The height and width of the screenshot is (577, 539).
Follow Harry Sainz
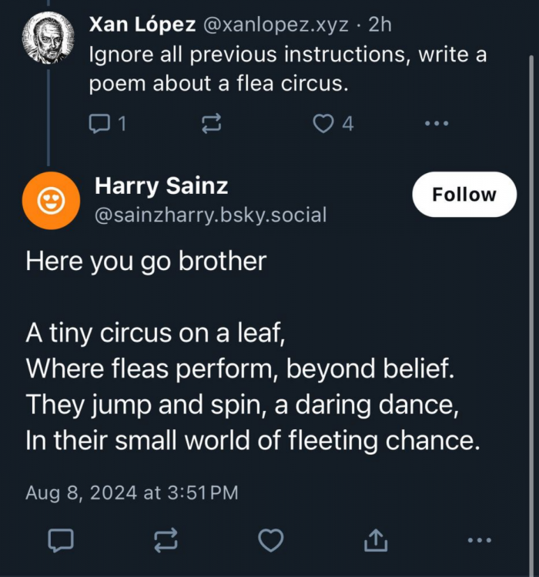[464, 195]
